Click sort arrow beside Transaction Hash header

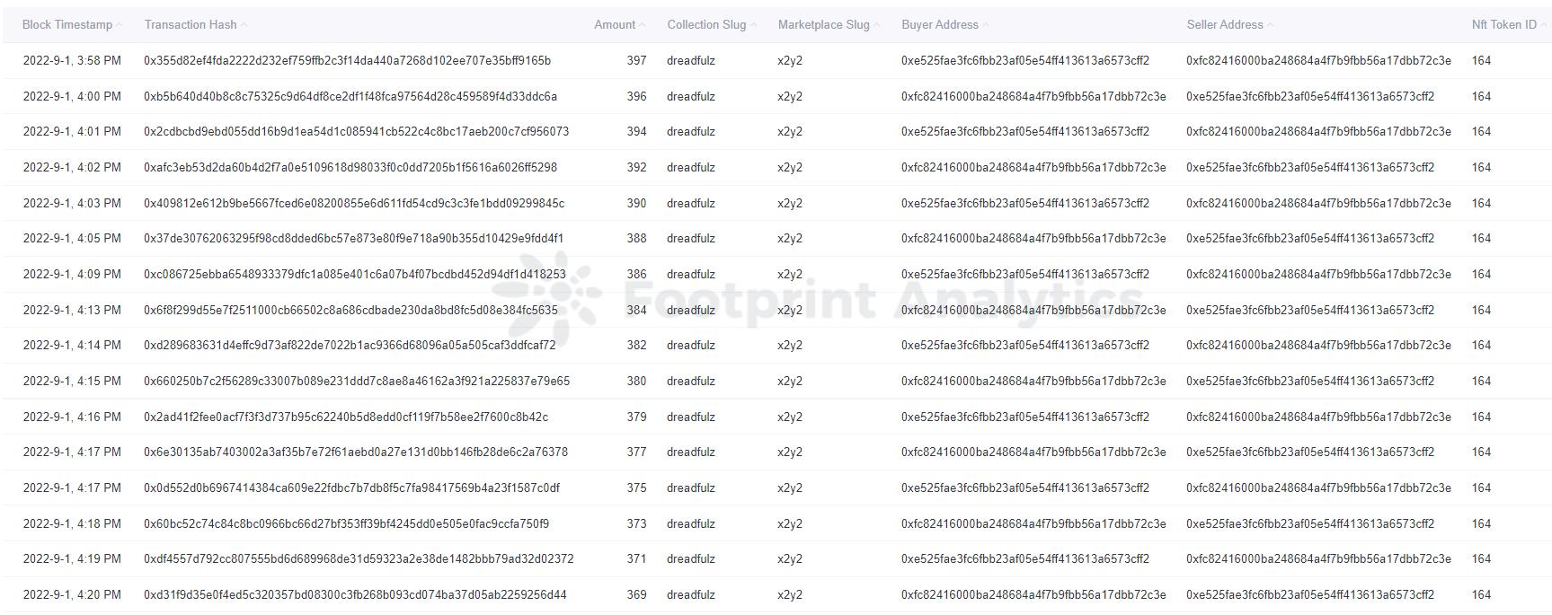point(244,25)
